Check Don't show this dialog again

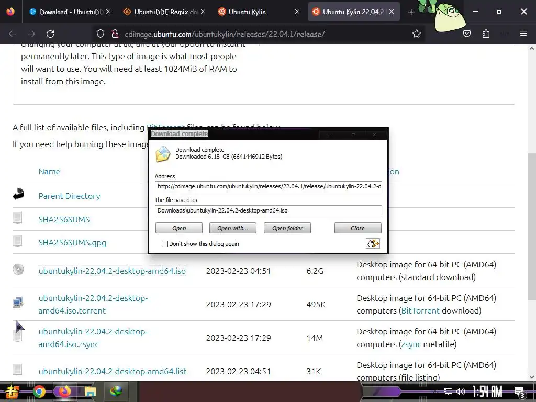coord(165,244)
